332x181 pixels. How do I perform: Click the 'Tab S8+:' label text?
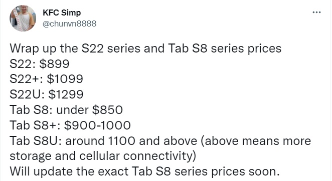click(x=35, y=125)
